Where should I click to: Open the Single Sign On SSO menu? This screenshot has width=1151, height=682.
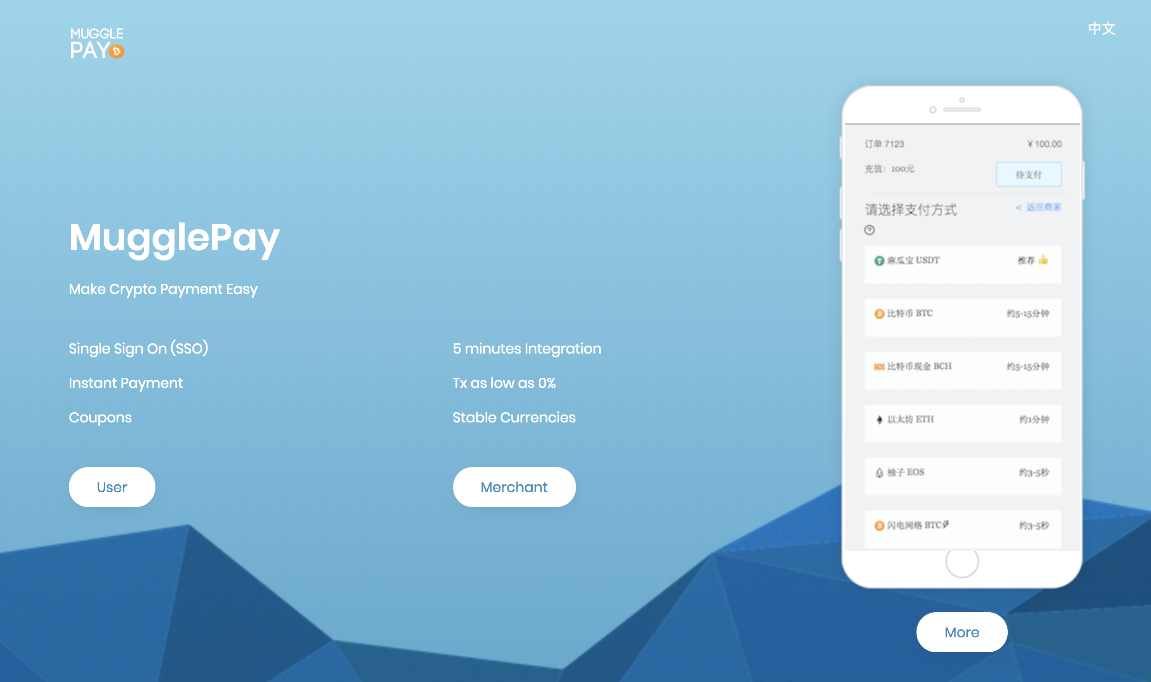point(138,349)
